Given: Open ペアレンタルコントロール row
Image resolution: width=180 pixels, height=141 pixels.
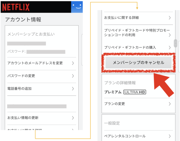Looking at the screenshot, I should pyautogui.click(x=138, y=136).
